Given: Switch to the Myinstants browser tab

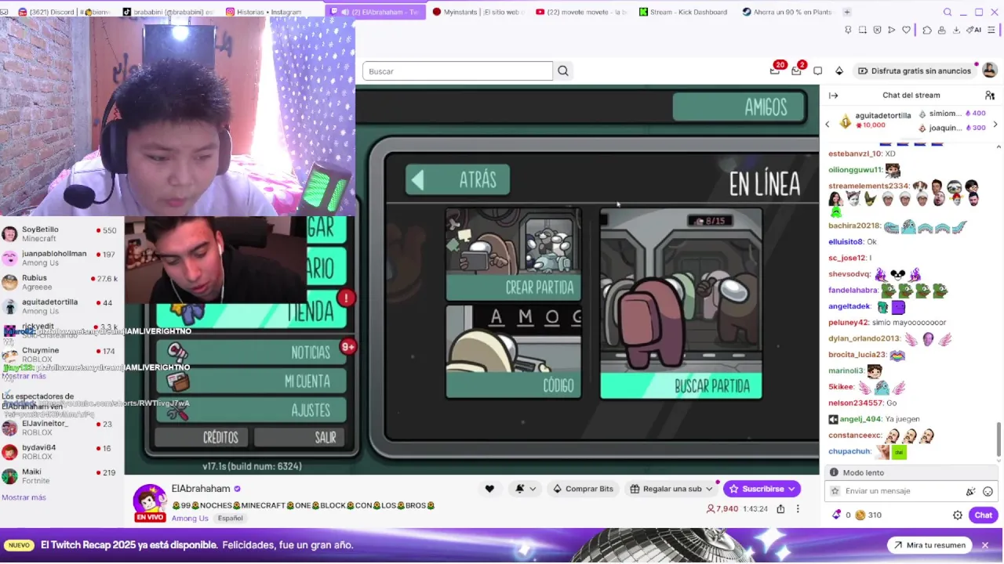Looking at the screenshot, I should 478,12.
